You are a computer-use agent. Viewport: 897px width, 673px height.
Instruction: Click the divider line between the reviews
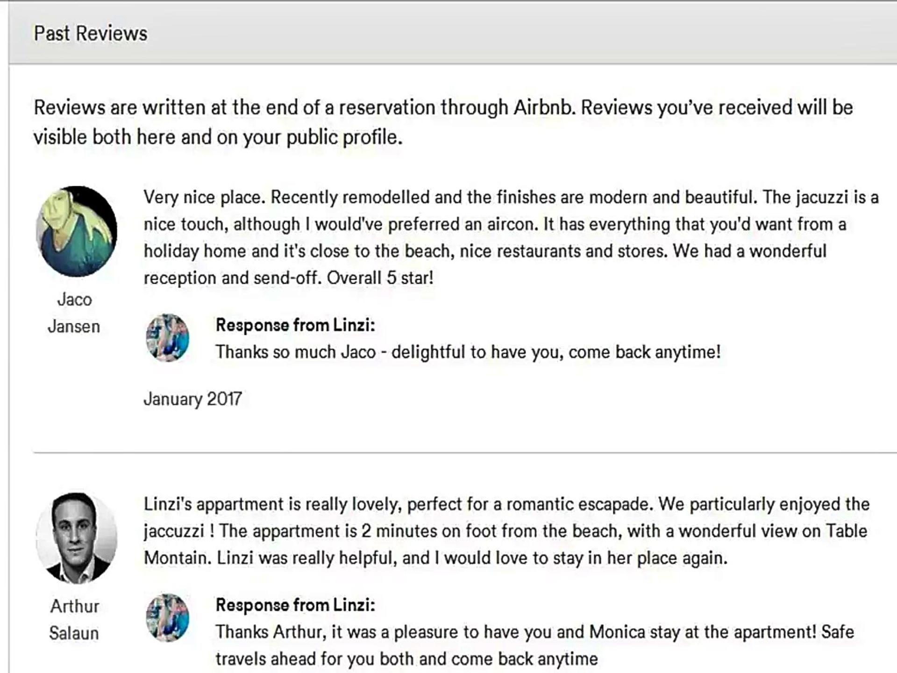tap(465, 452)
